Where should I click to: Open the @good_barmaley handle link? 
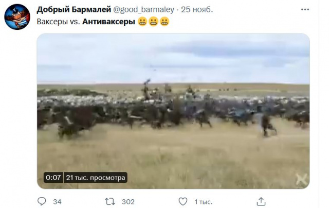point(144,10)
